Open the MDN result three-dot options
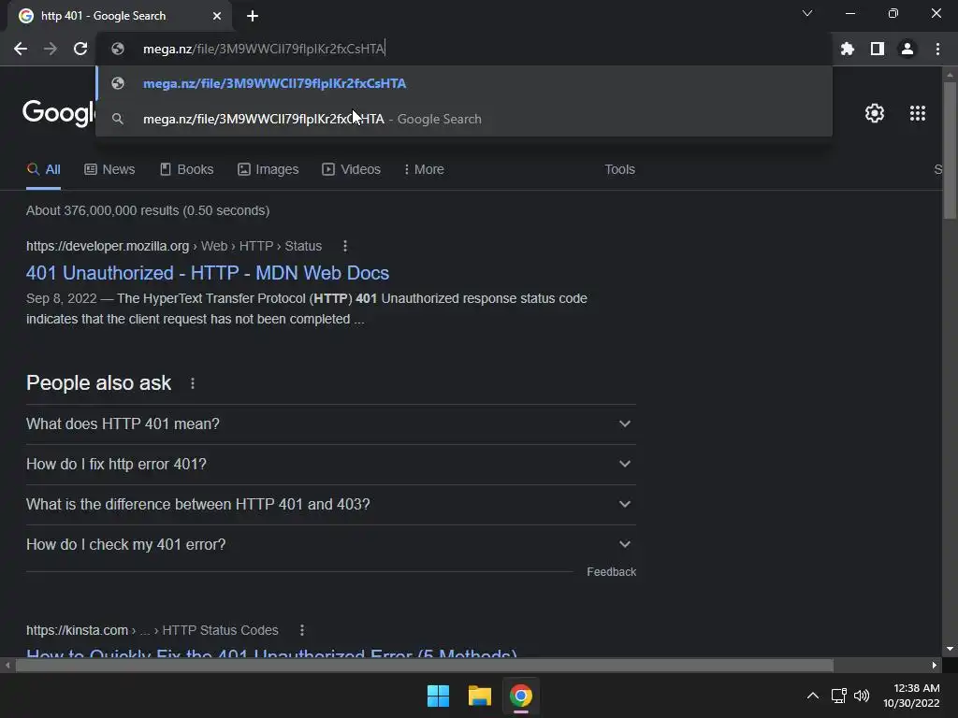This screenshot has height=718, width=958. (x=345, y=246)
